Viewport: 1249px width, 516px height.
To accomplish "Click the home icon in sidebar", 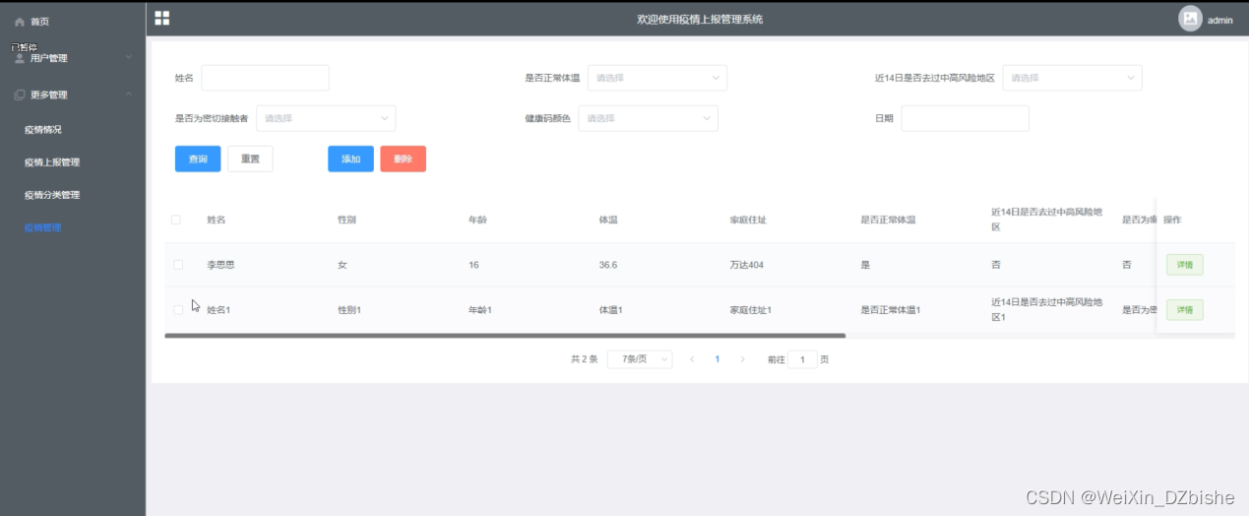I will click(19, 22).
